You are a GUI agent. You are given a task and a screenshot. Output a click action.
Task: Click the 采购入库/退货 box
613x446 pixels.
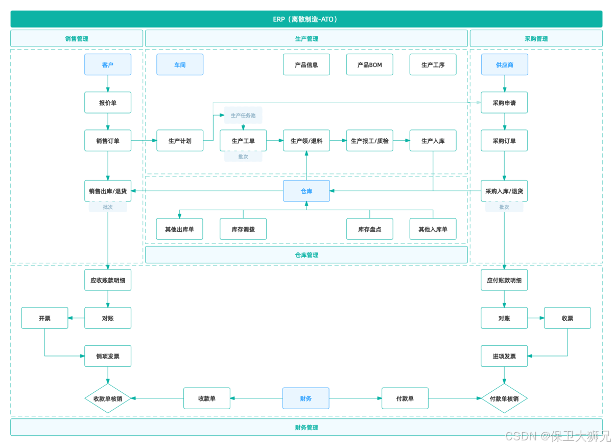coord(505,191)
